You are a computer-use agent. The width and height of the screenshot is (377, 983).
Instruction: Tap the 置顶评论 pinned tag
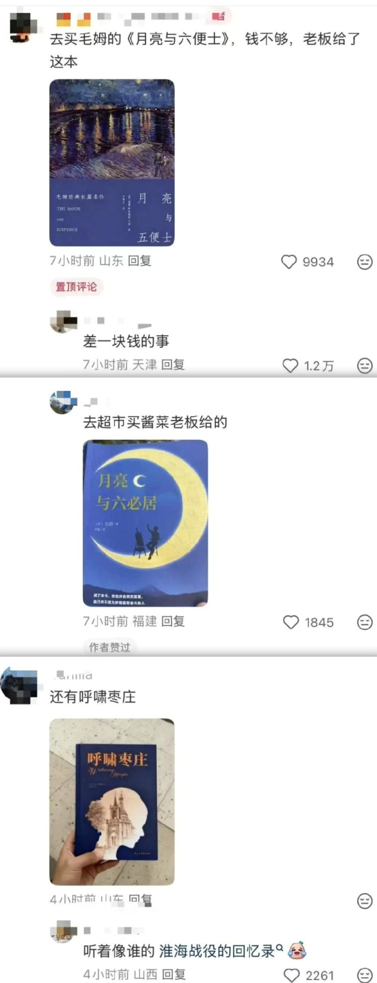pyautogui.click(x=76, y=287)
